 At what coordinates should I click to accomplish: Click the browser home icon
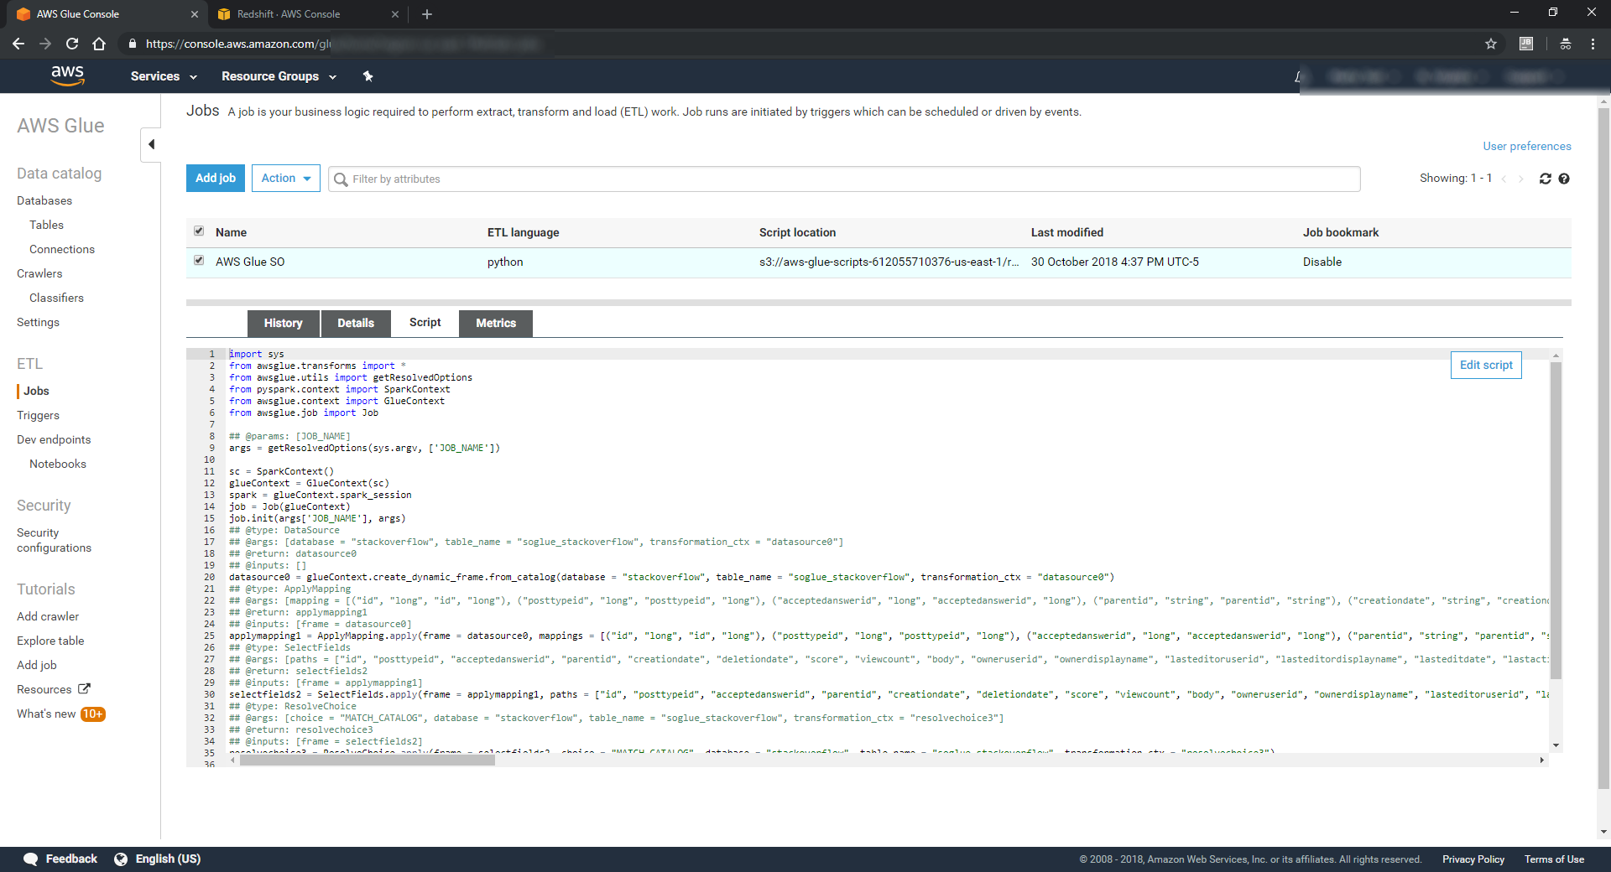click(99, 44)
